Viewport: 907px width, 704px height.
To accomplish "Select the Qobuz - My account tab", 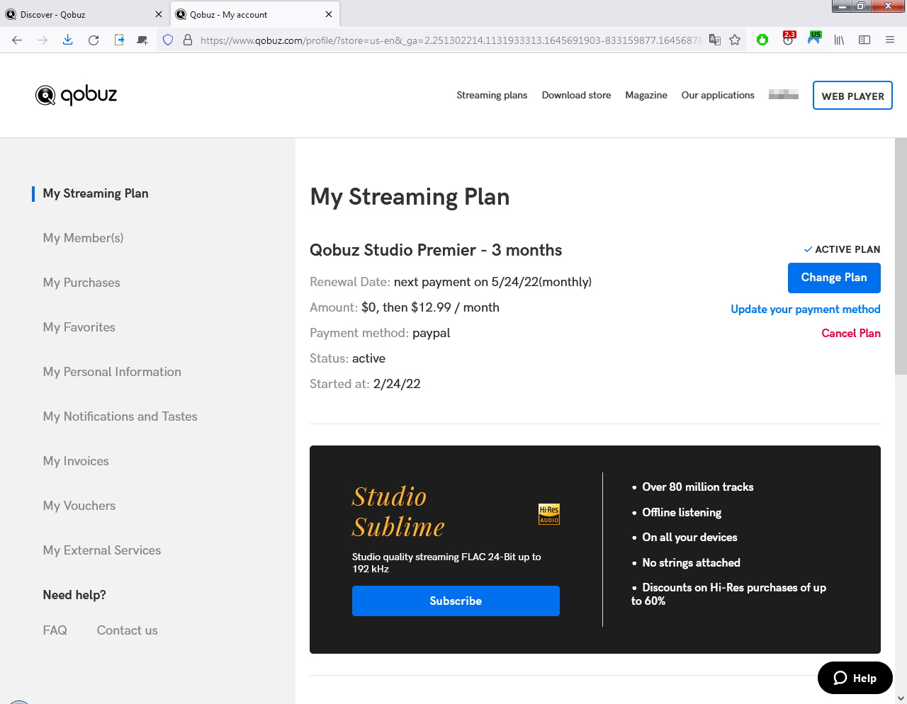I will click(x=255, y=14).
